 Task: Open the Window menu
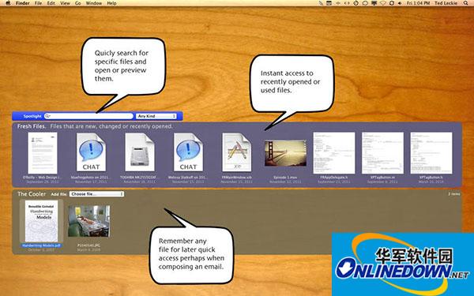point(94,3)
